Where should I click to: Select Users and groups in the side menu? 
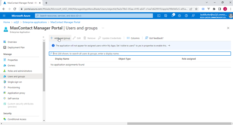[21, 76]
